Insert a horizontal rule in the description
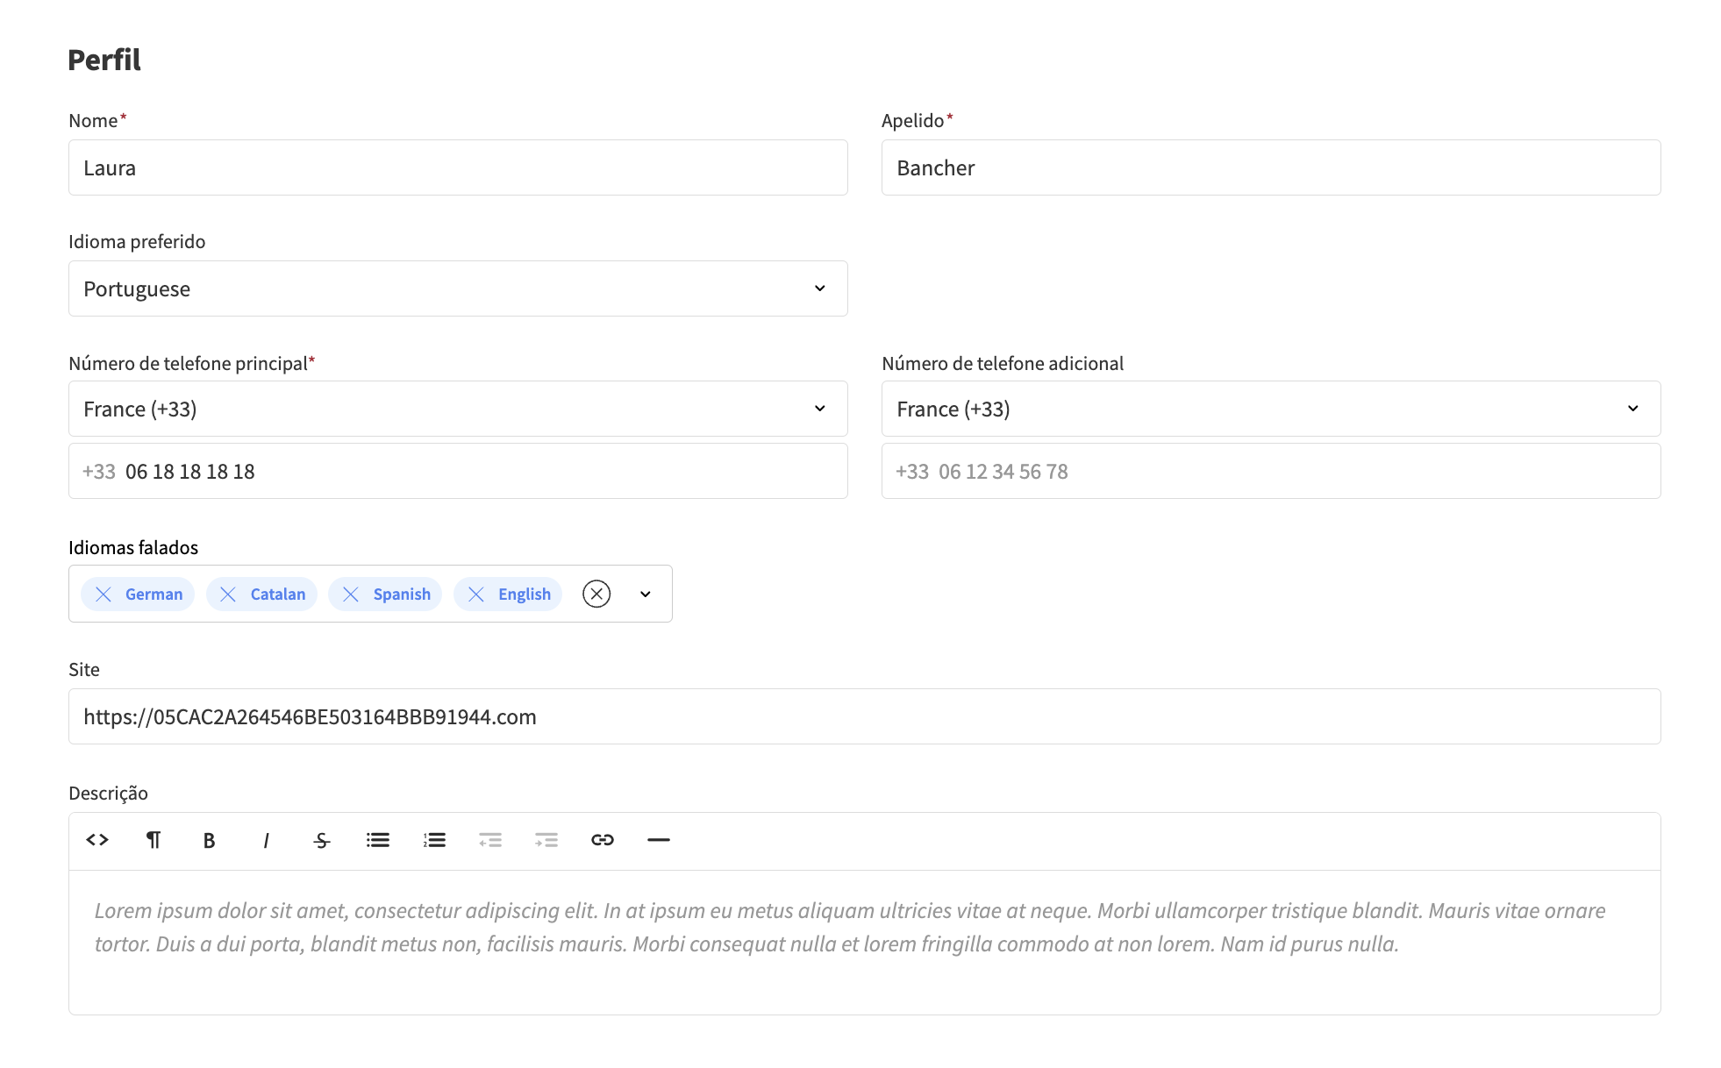Image resolution: width=1721 pixels, height=1068 pixels. [x=659, y=840]
